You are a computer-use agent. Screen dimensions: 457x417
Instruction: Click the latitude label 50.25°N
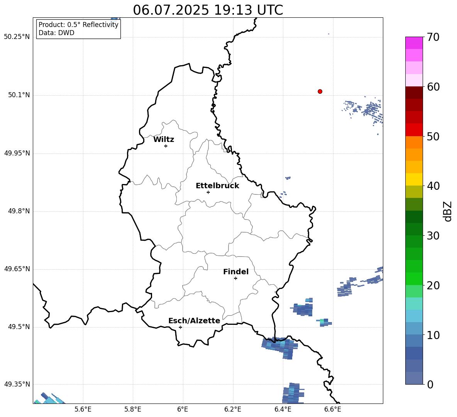pyautogui.click(x=17, y=37)
